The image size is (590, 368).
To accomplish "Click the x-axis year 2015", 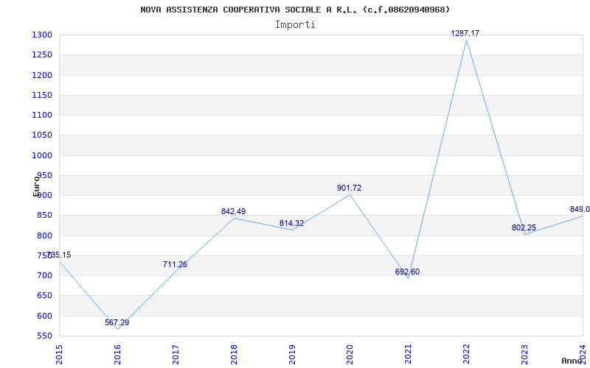I will (59, 355).
